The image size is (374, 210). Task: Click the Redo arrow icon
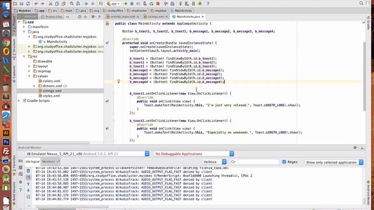[x=43, y=3]
